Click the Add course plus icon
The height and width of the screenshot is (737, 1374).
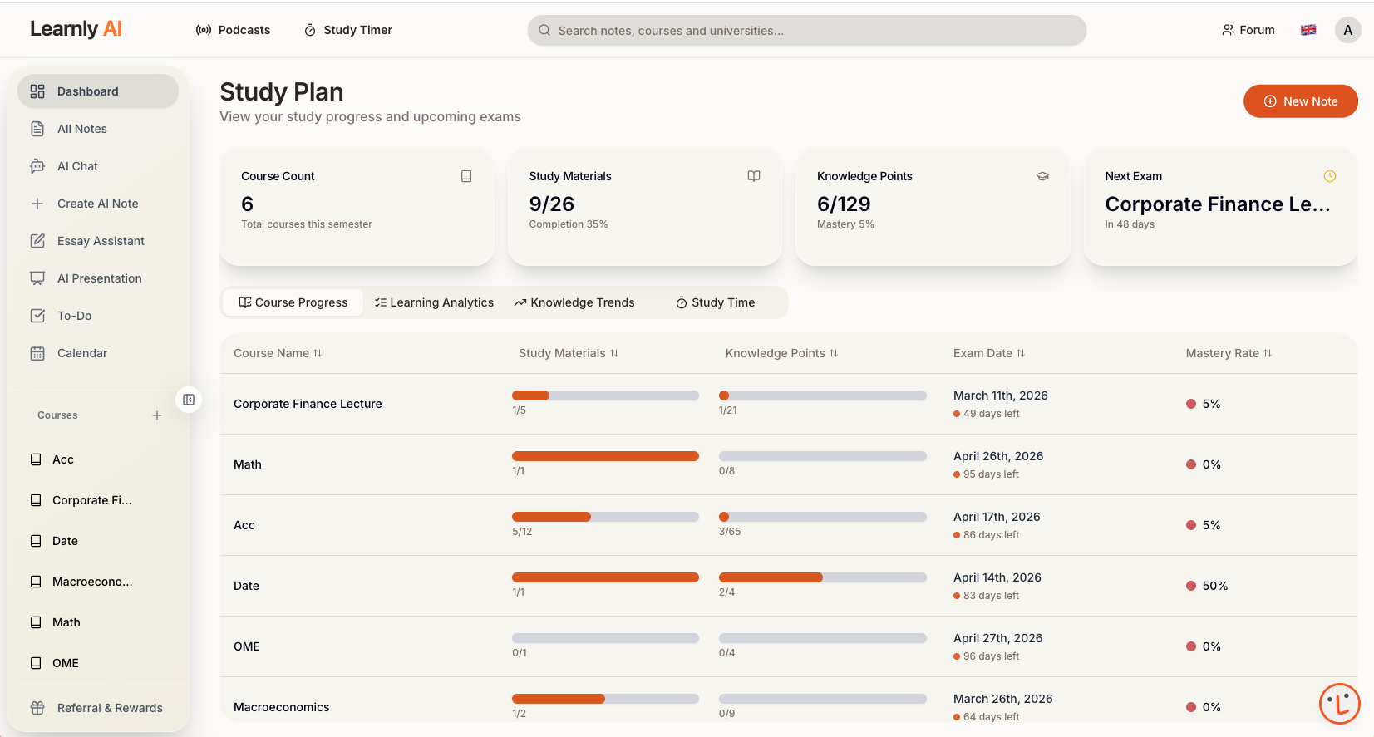157,415
